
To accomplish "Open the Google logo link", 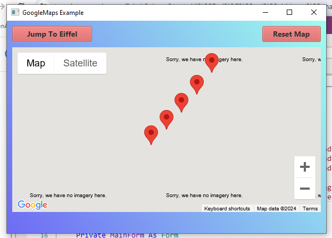I will coord(32,205).
